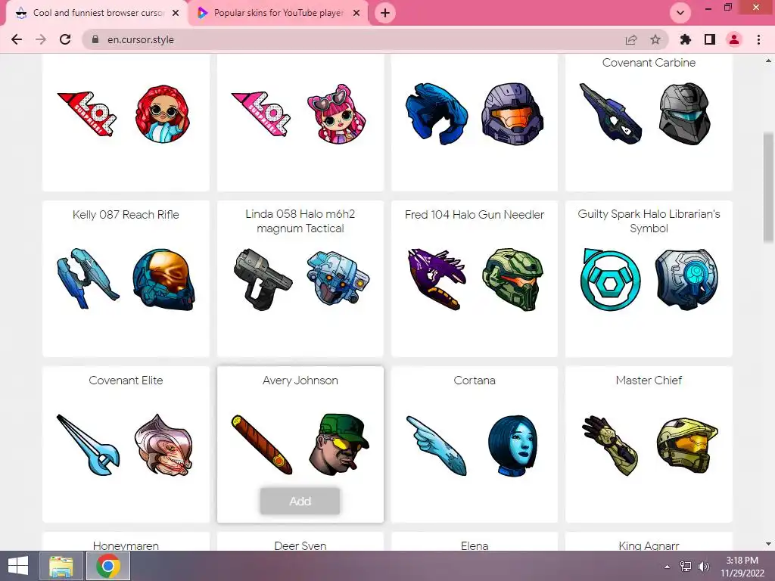Click the Covenant Elite title

click(x=126, y=381)
